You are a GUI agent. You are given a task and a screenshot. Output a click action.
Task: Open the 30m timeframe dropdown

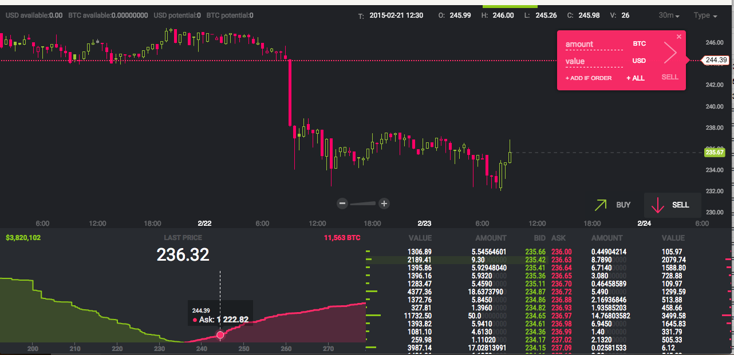[x=666, y=15]
